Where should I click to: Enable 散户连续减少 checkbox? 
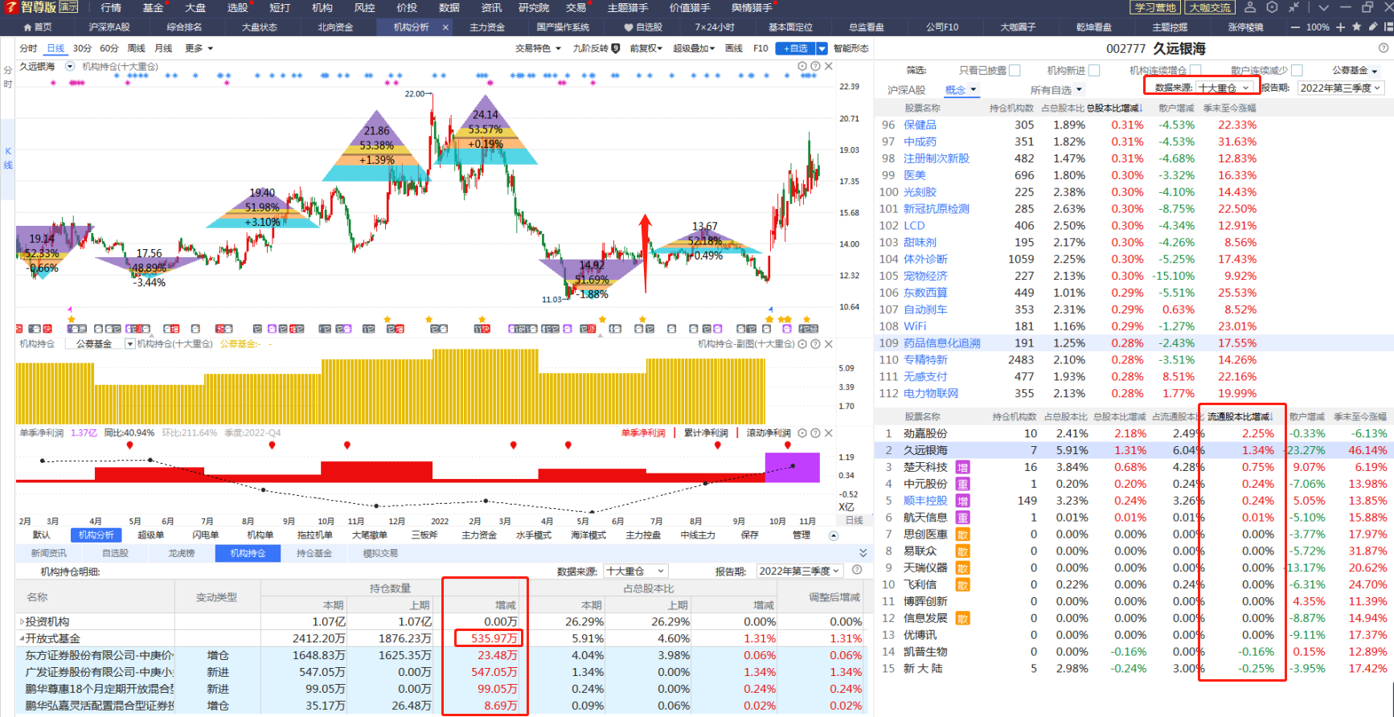[x=1297, y=71]
